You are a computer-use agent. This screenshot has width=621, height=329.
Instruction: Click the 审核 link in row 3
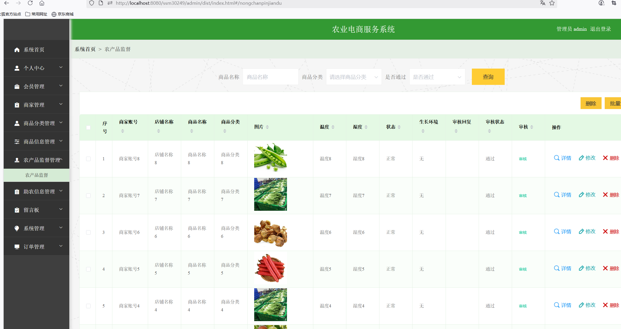[x=523, y=232]
